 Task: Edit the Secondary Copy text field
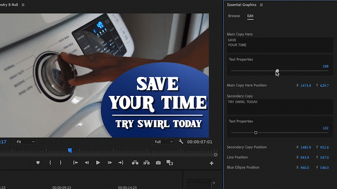pos(280,107)
